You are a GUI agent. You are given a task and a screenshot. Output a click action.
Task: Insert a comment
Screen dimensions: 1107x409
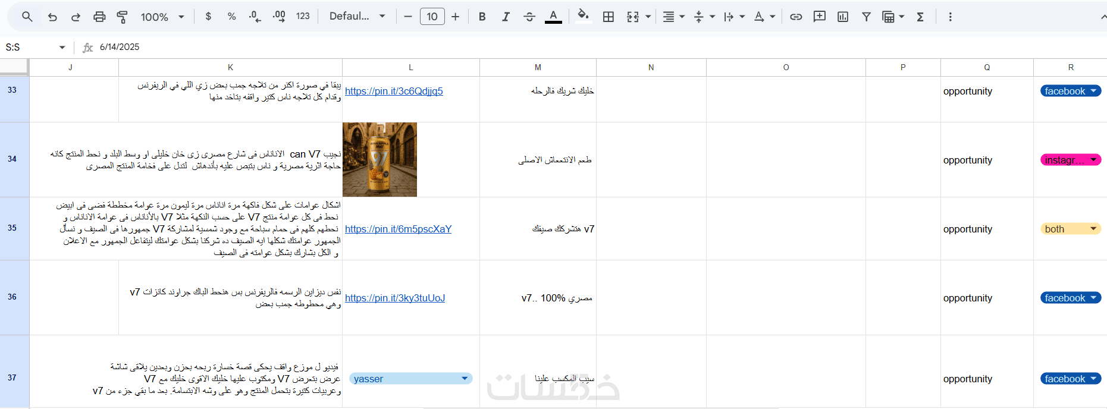pos(820,17)
